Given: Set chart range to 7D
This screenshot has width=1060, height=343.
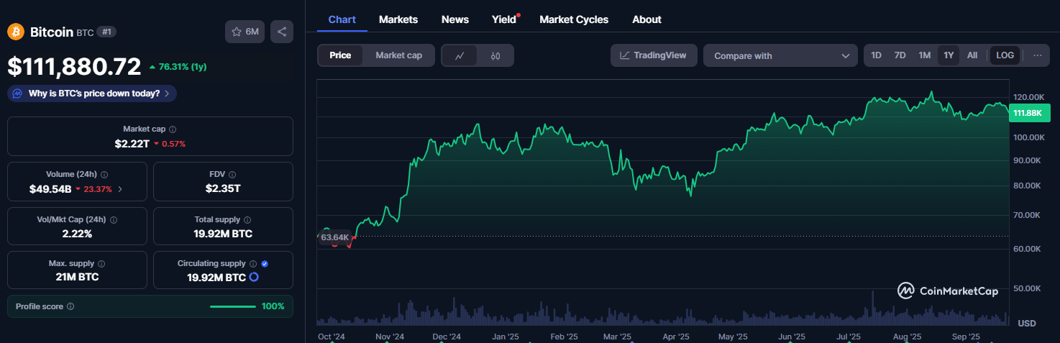Looking at the screenshot, I should coord(900,55).
